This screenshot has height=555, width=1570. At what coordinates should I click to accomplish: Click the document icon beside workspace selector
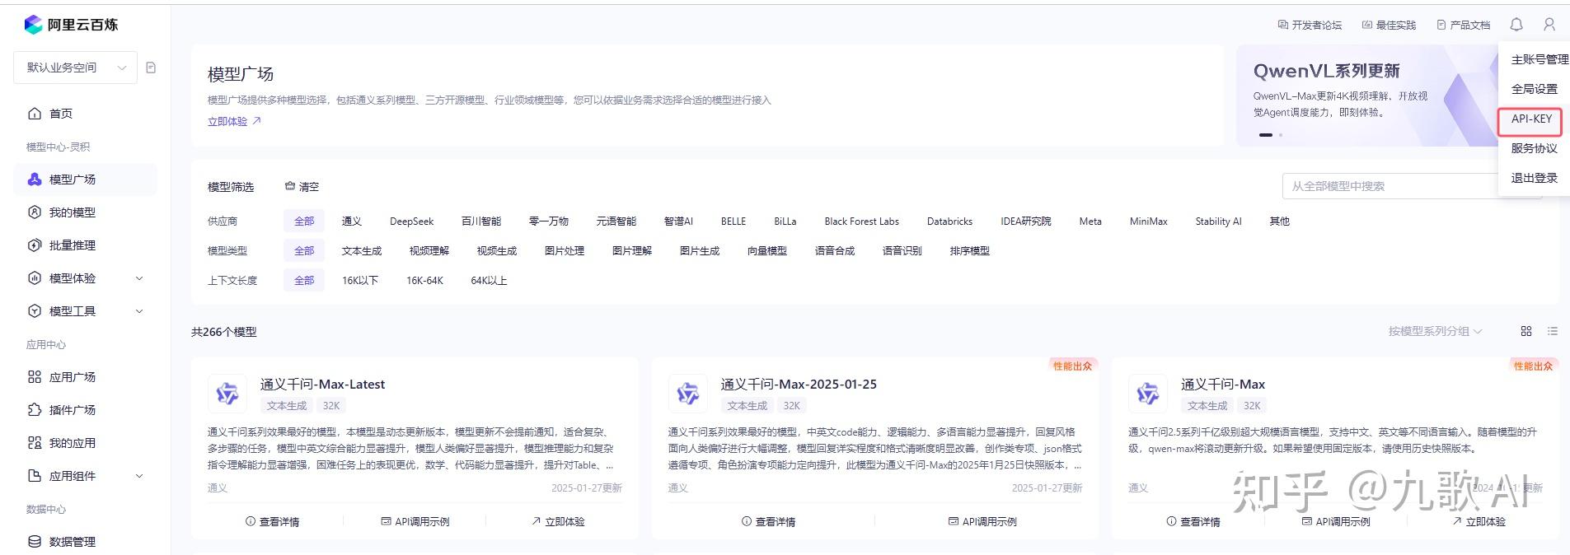(151, 68)
